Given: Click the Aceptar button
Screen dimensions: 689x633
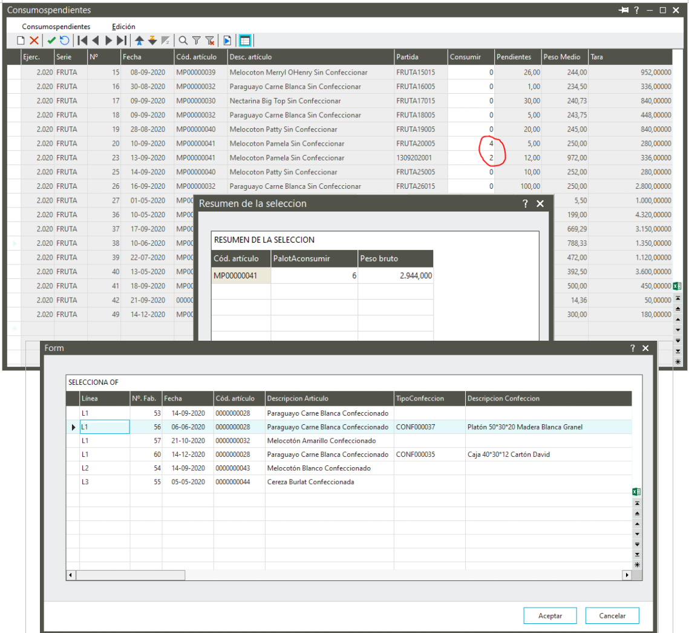Looking at the screenshot, I should point(550,616).
